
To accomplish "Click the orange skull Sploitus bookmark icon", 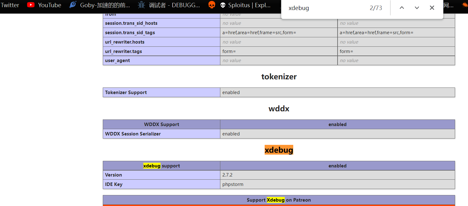I will tap(212, 5).
